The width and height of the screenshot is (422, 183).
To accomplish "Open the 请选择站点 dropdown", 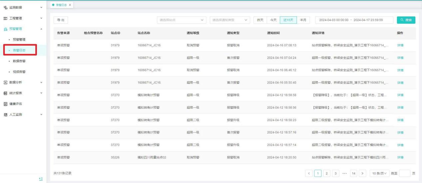I will 182,20.
